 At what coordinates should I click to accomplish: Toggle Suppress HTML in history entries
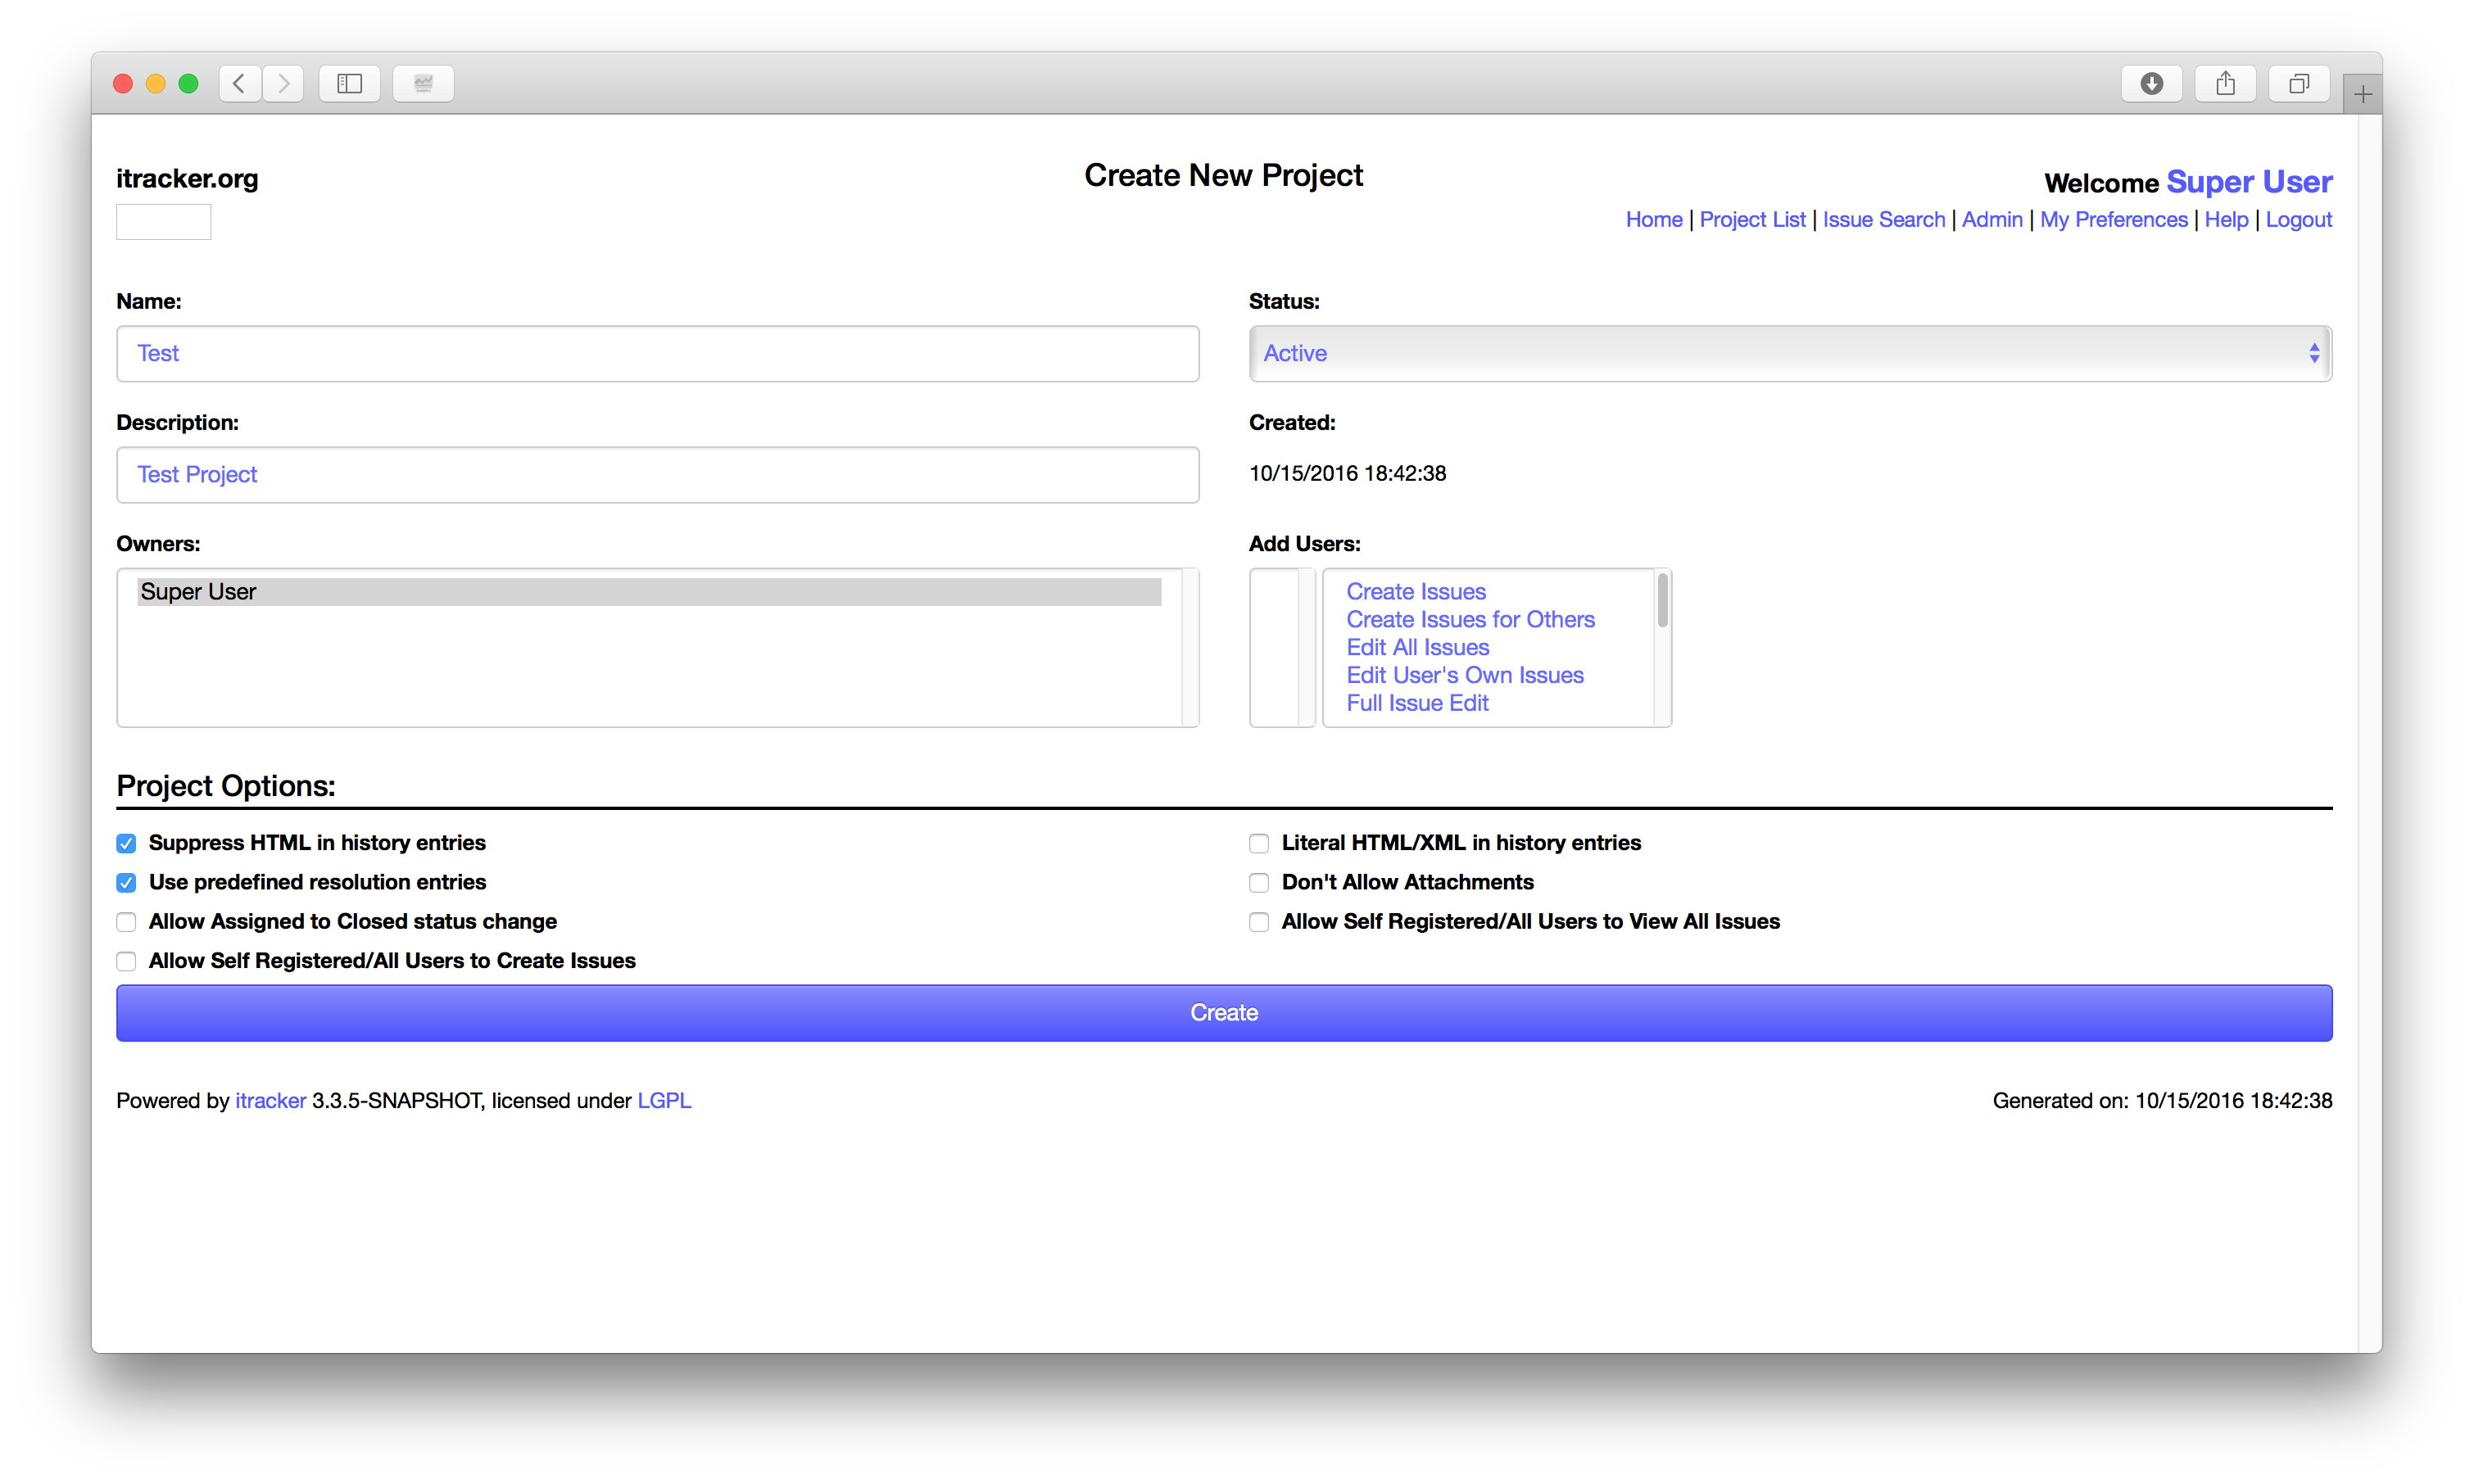click(x=125, y=843)
